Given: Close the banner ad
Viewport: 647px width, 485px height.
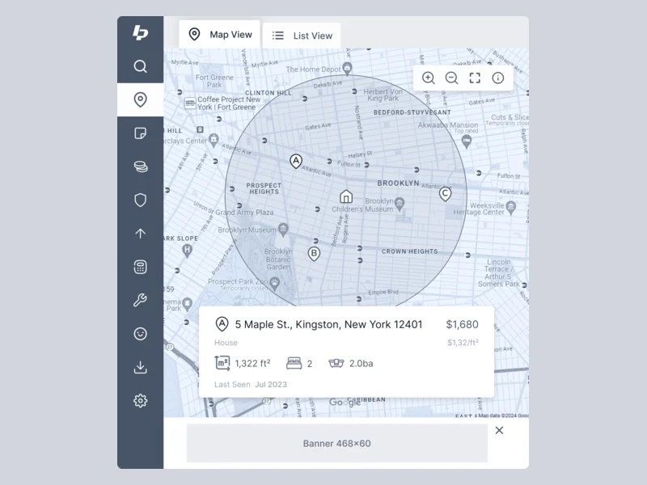Looking at the screenshot, I should [x=499, y=430].
